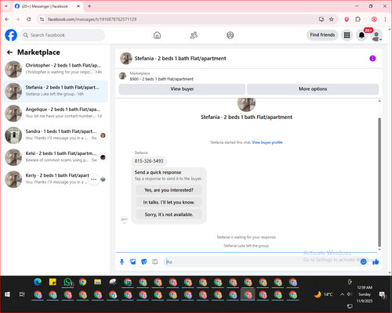392x313 pixels.
Task: Reload the page
Action: tap(29, 20)
